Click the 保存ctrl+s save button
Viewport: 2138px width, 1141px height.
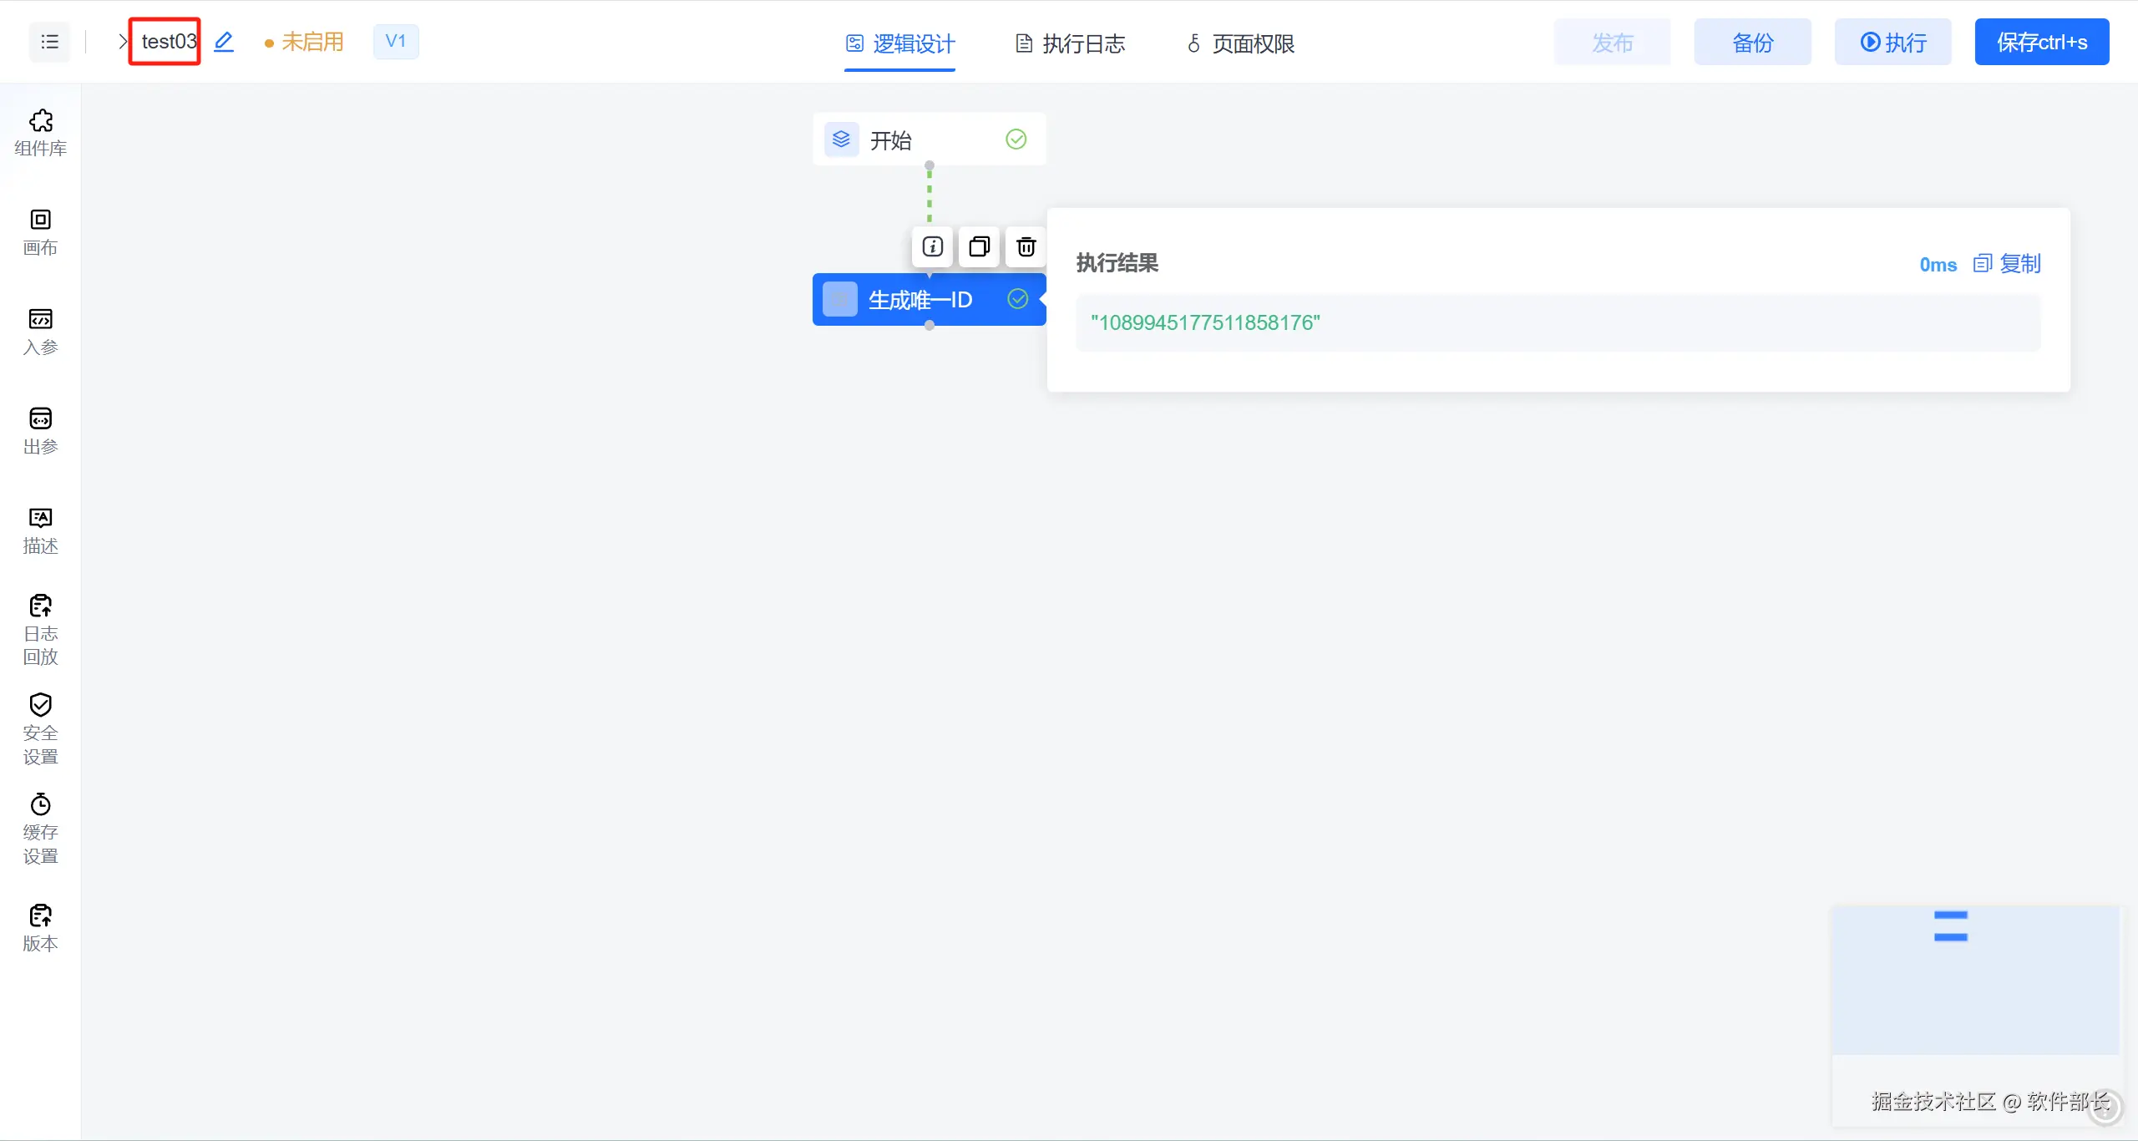[x=2041, y=43]
